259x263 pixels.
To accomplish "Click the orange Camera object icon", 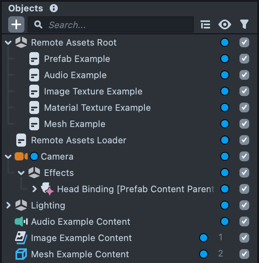I will pyautogui.click(x=21, y=156).
